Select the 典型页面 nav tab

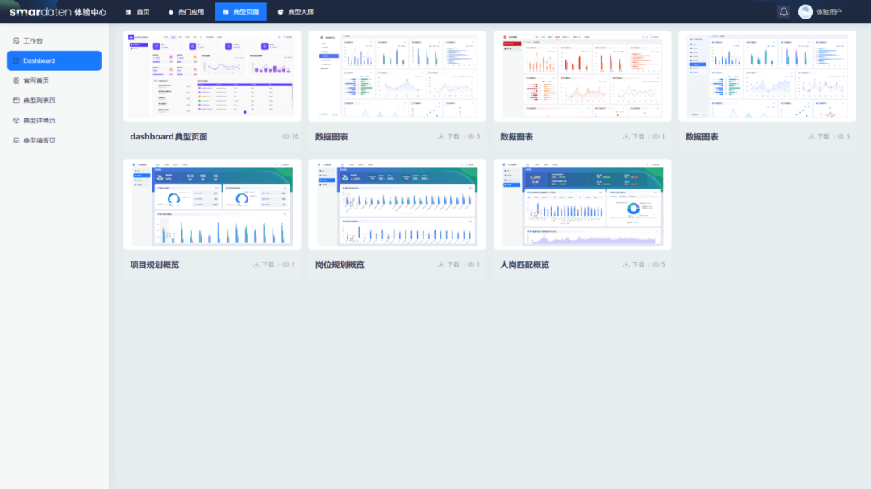coord(241,11)
